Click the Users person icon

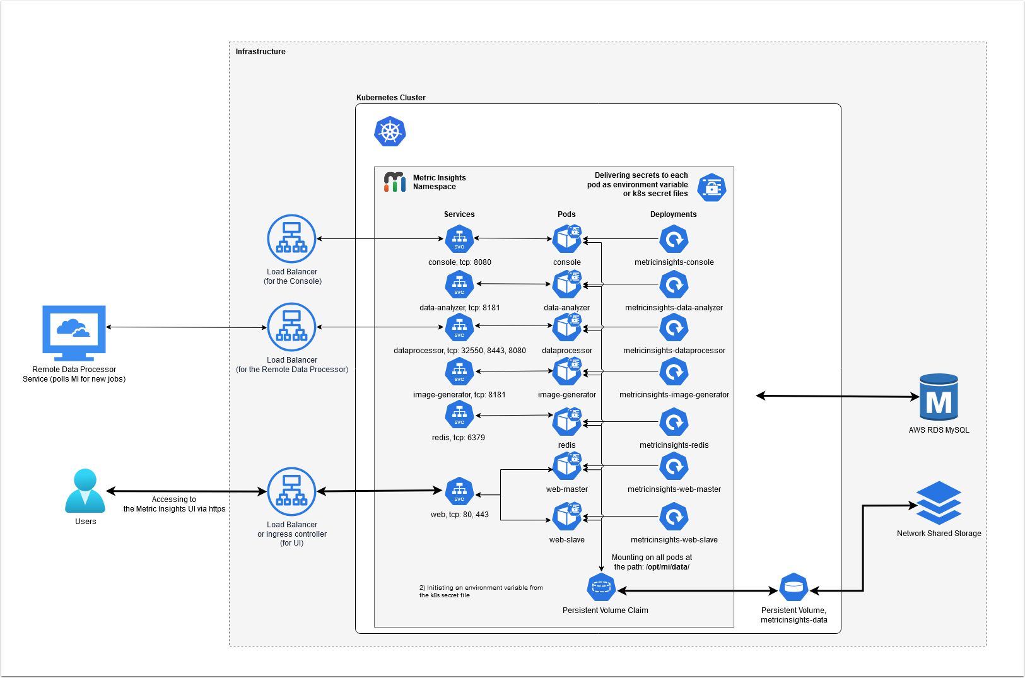[x=85, y=491]
